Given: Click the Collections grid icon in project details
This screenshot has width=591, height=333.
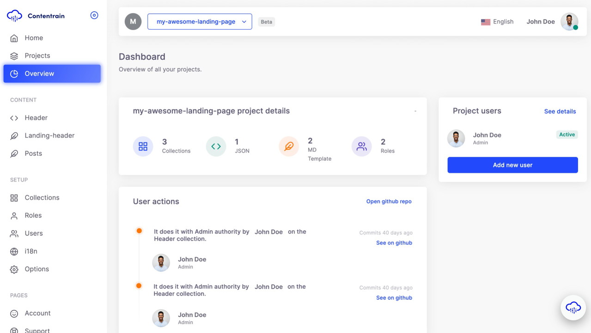Looking at the screenshot, I should 143,147.
